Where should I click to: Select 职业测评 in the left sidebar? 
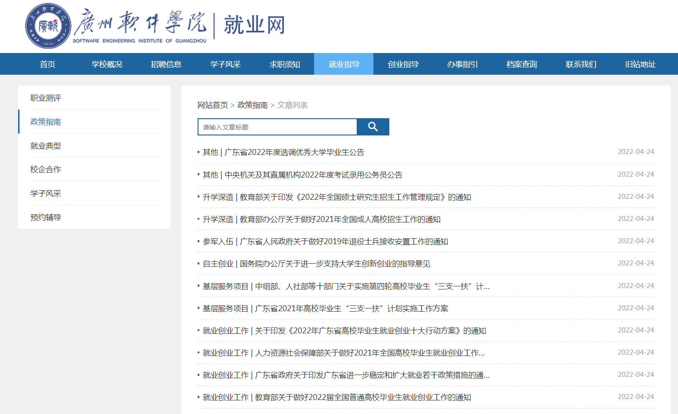tap(46, 98)
